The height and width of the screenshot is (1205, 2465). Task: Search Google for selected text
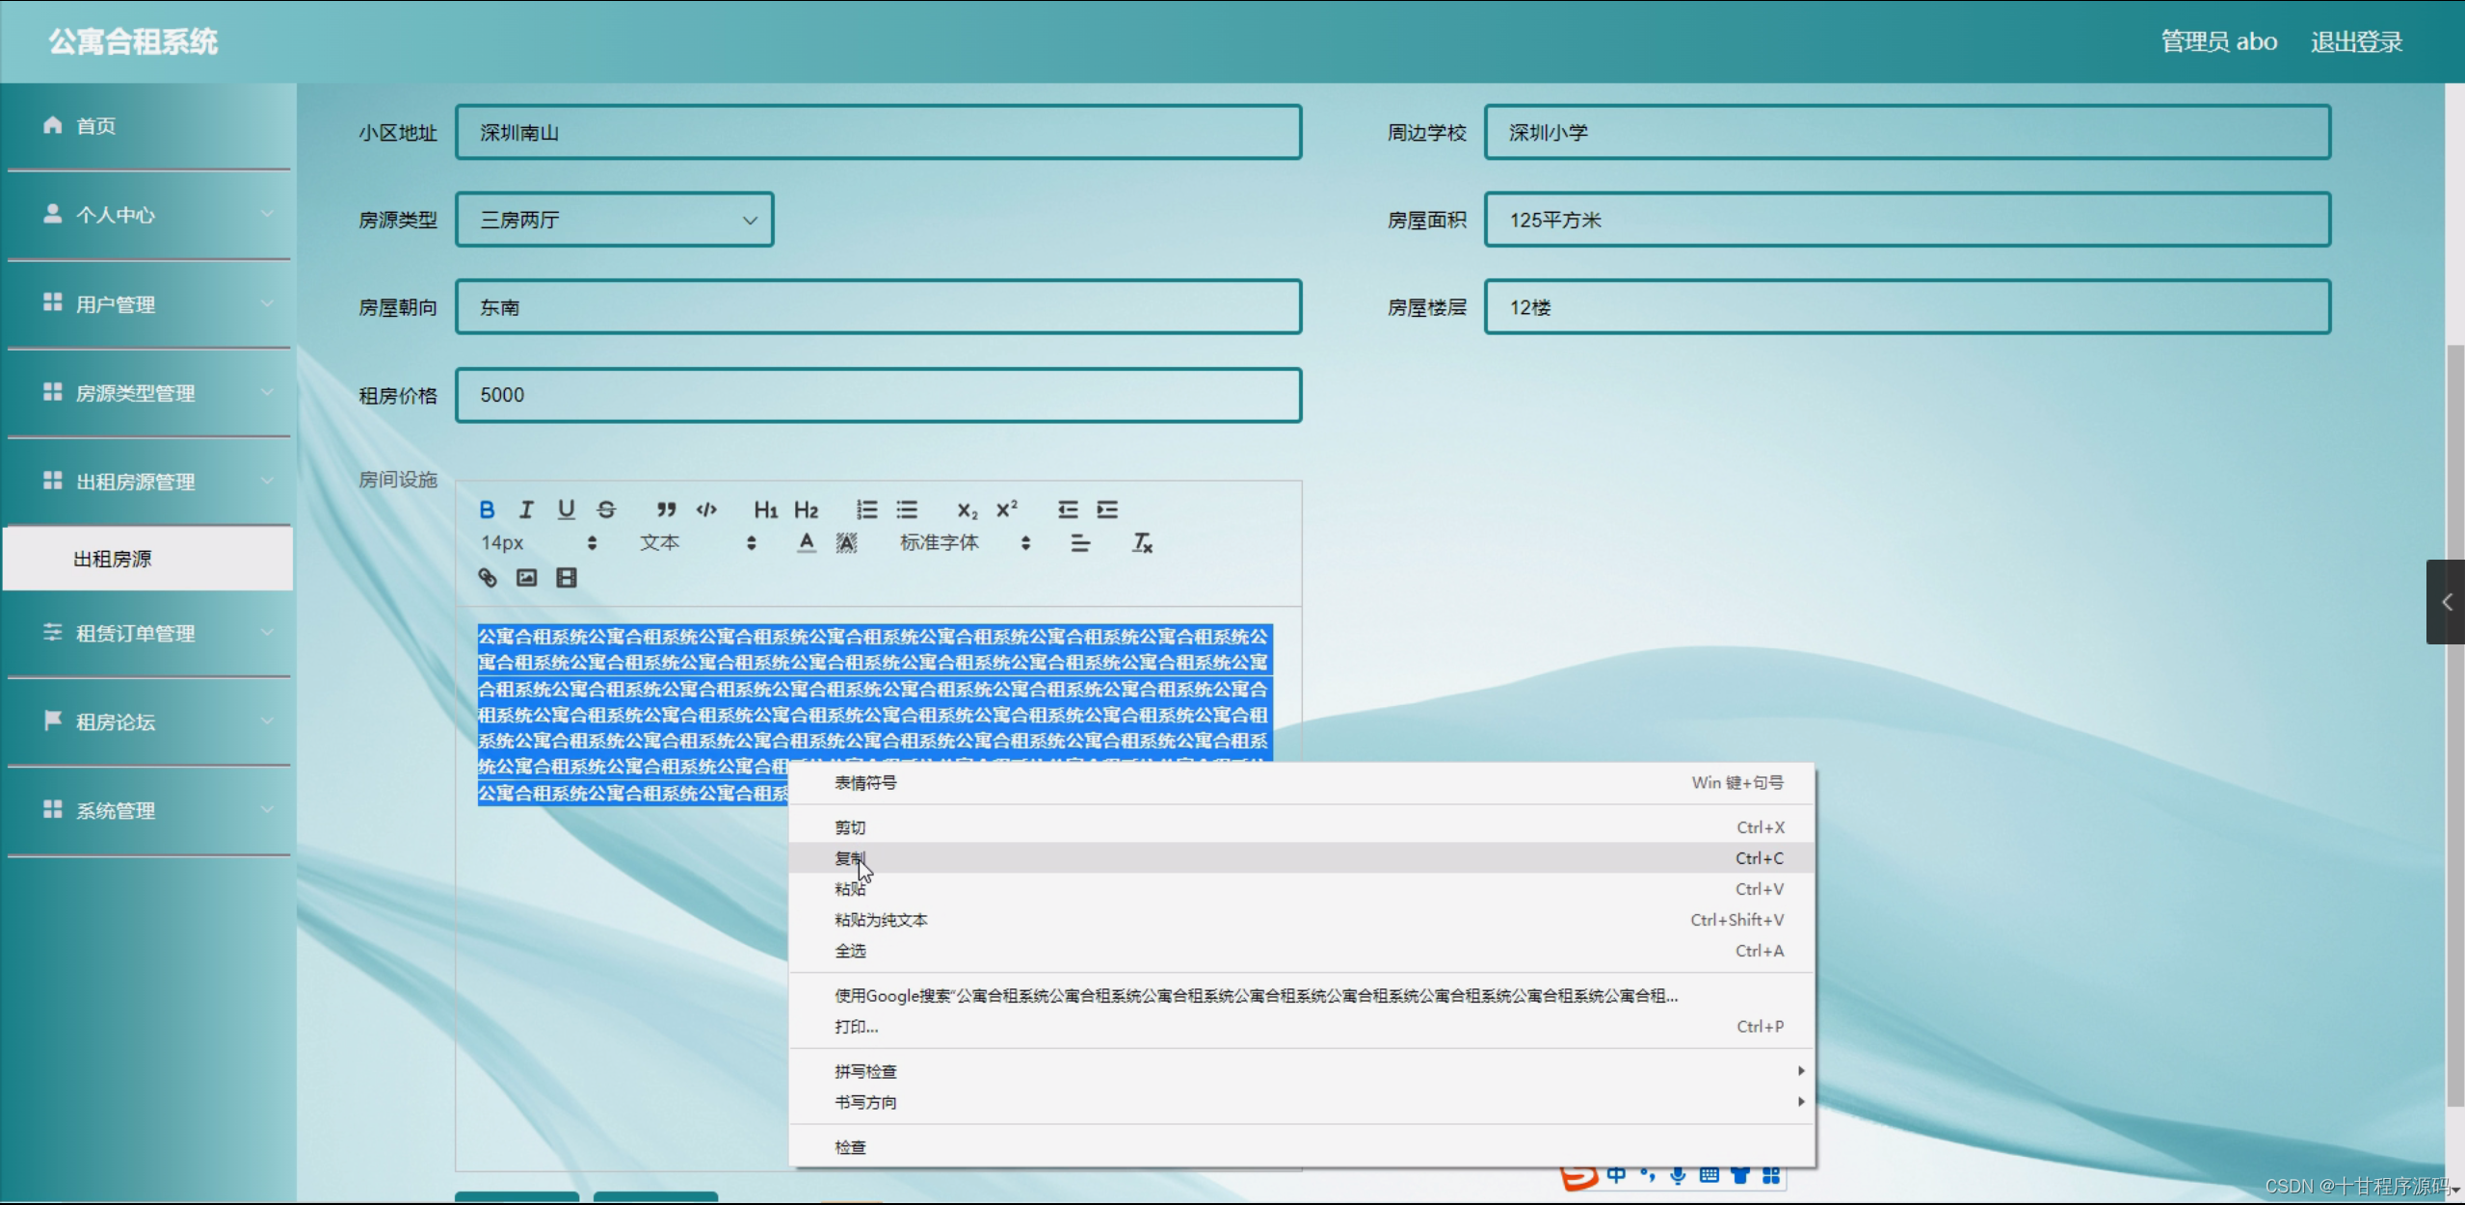pyautogui.click(x=1302, y=996)
